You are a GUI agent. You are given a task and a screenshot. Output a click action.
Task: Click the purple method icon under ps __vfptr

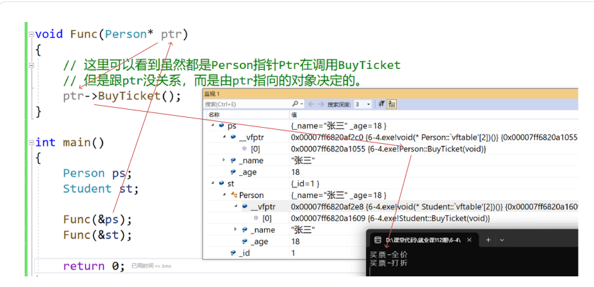[x=244, y=149]
